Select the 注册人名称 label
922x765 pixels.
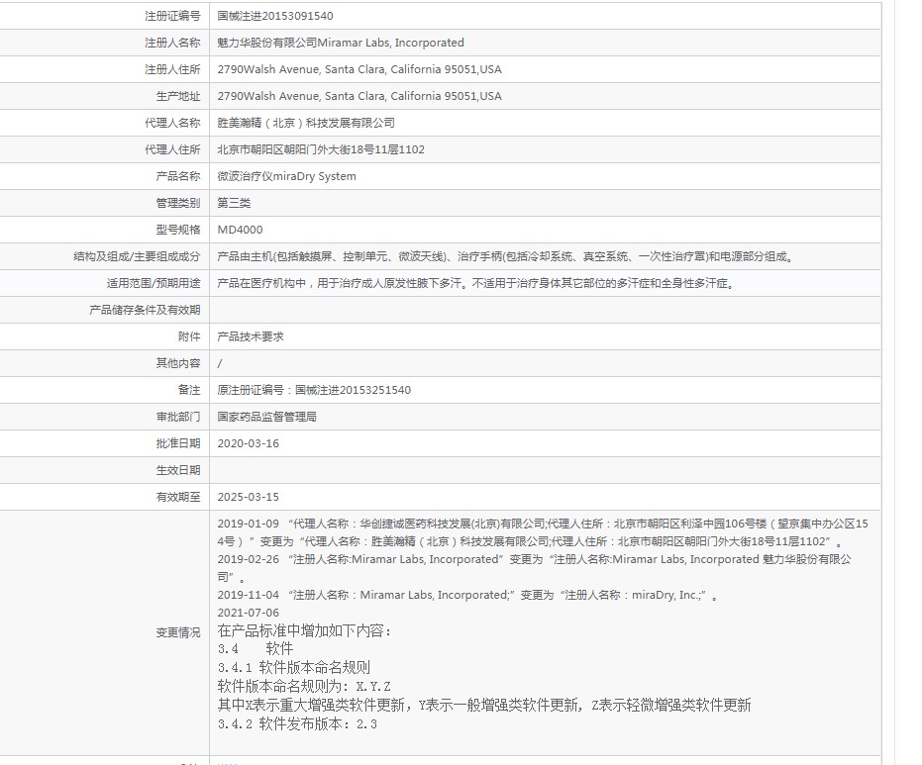tap(172, 43)
